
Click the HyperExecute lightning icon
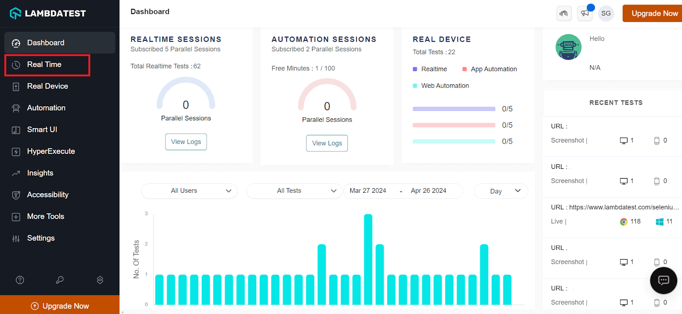click(x=16, y=152)
